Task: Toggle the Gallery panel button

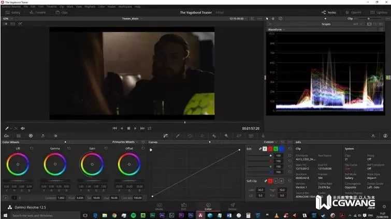Action: pos(13,12)
